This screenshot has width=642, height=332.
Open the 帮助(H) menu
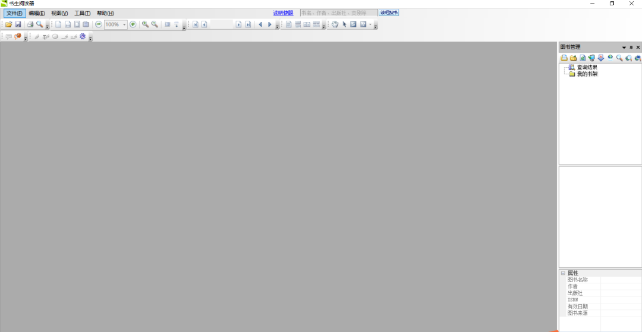(105, 13)
